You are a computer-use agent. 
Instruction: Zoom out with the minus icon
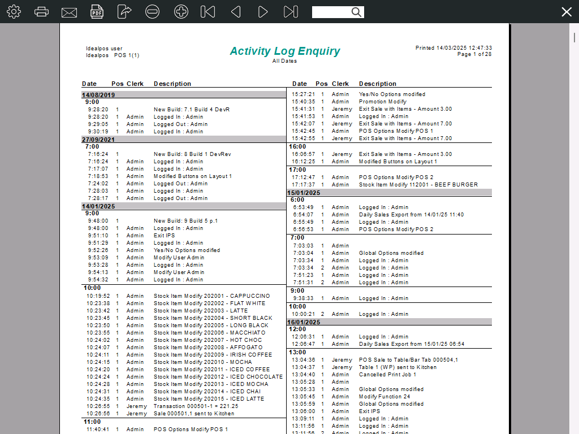[152, 12]
